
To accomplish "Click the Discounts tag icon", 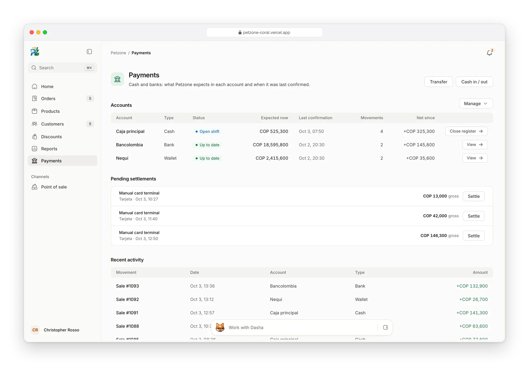I will [x=35, y=137].
